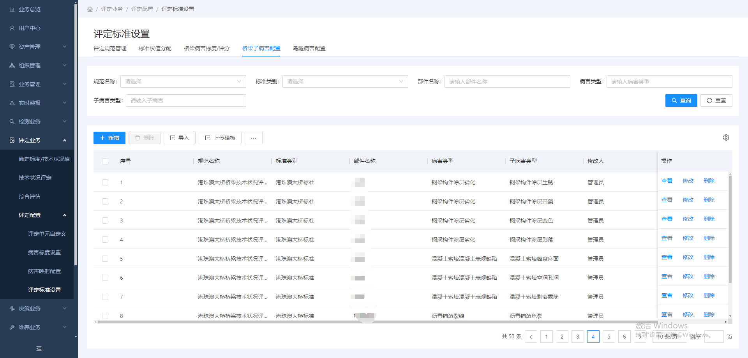
Task: Click the 业务管理 document icon
Action: pyautogui.click(x=12, y=84)
